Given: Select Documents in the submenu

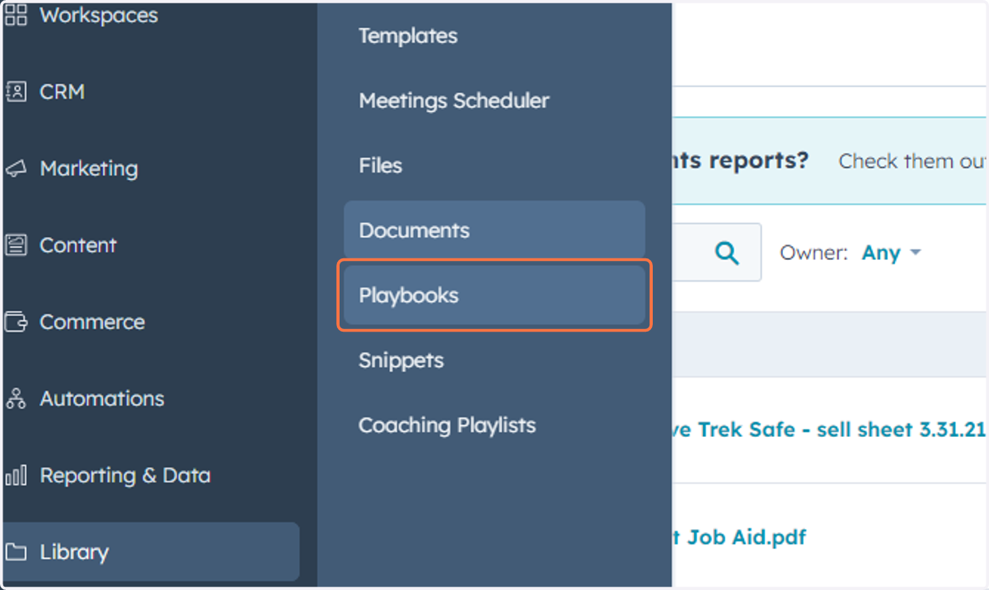Looking at the screenshot, I should (494, 230).
